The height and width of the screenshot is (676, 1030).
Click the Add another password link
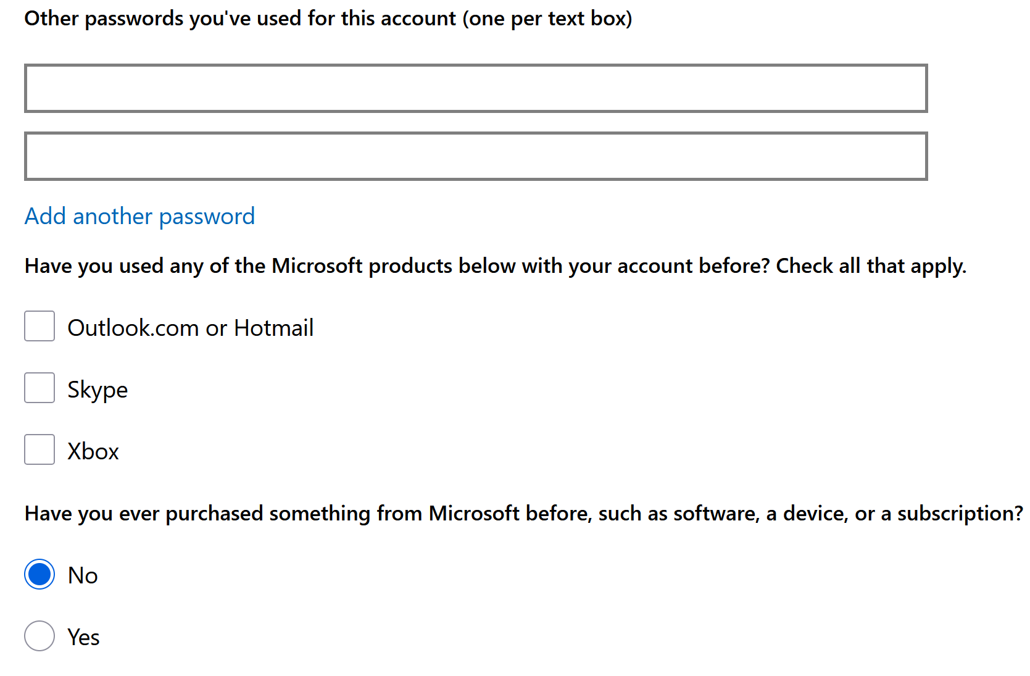[x=139, y=217]
